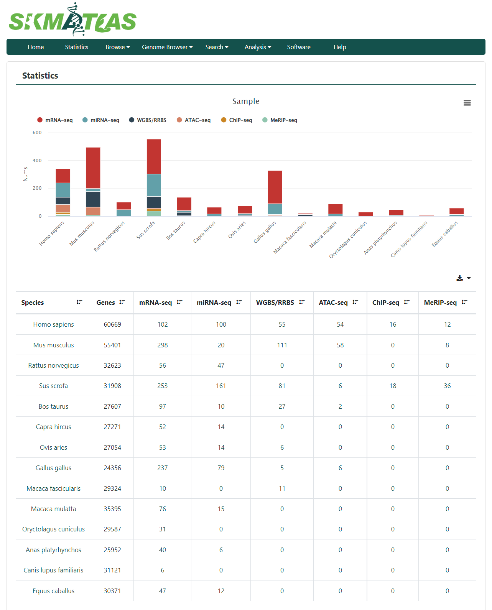This screenshot has width=492, height=610.
Task: Open the Help nav item
Action: (340, 47)
